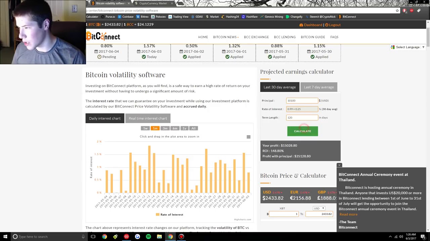This screenshot has height=241, width=430.
Task: Click the Cortana microphone icon
Action: coord(83,237)
